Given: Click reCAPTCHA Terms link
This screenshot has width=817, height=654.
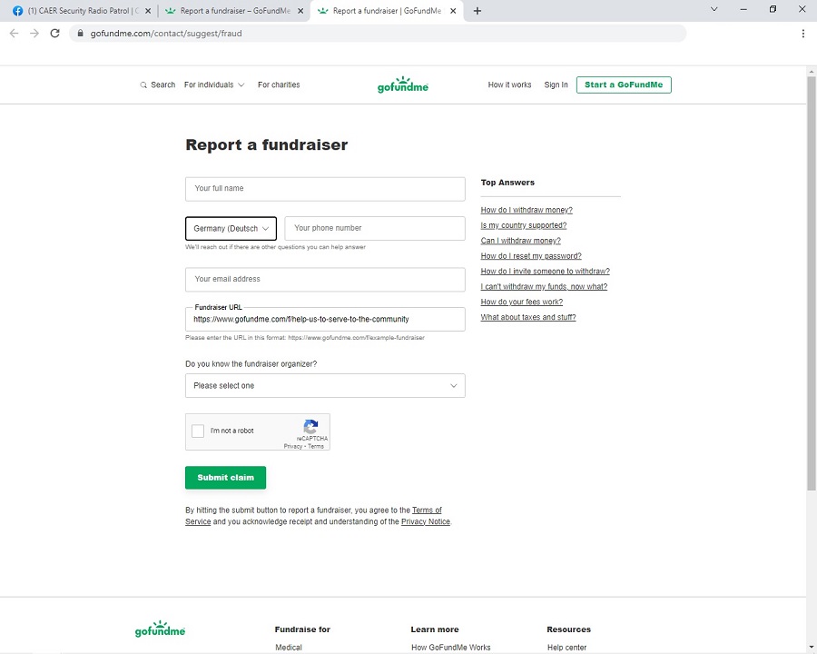Looking at the screenshot, I should click(x=316, y=446).
